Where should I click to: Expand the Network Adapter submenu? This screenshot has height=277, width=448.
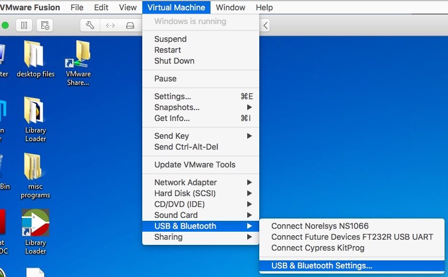[201, 182]
